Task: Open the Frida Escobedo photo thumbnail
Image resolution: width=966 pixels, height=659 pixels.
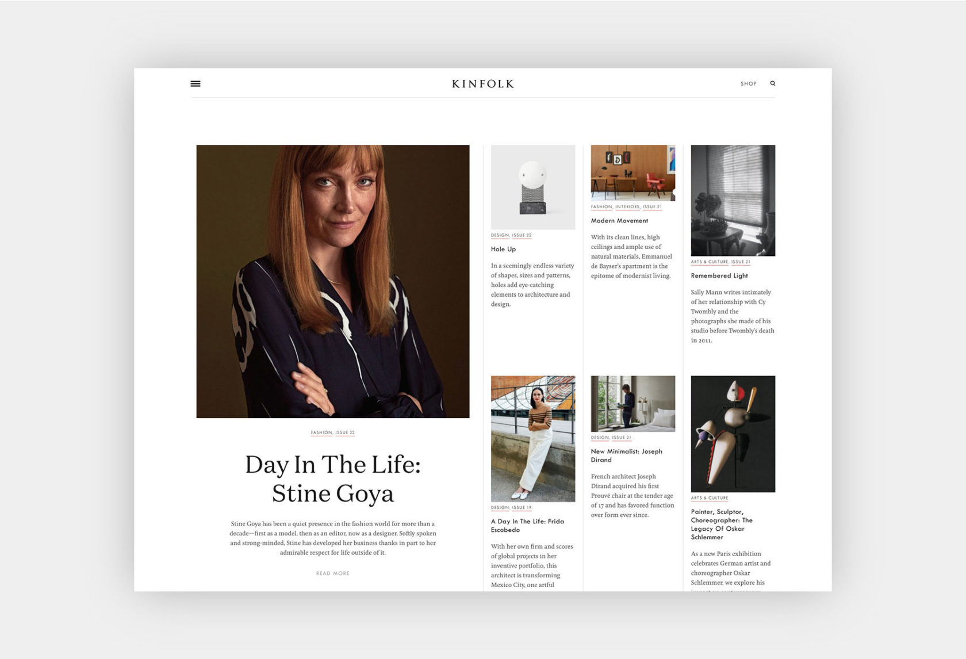Action: pos(533,439)
